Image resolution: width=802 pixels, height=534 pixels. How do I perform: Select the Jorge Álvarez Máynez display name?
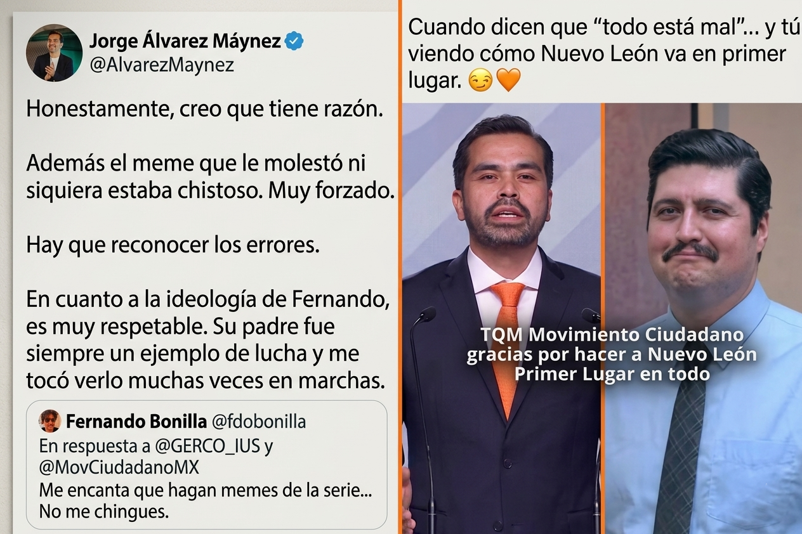185,41
